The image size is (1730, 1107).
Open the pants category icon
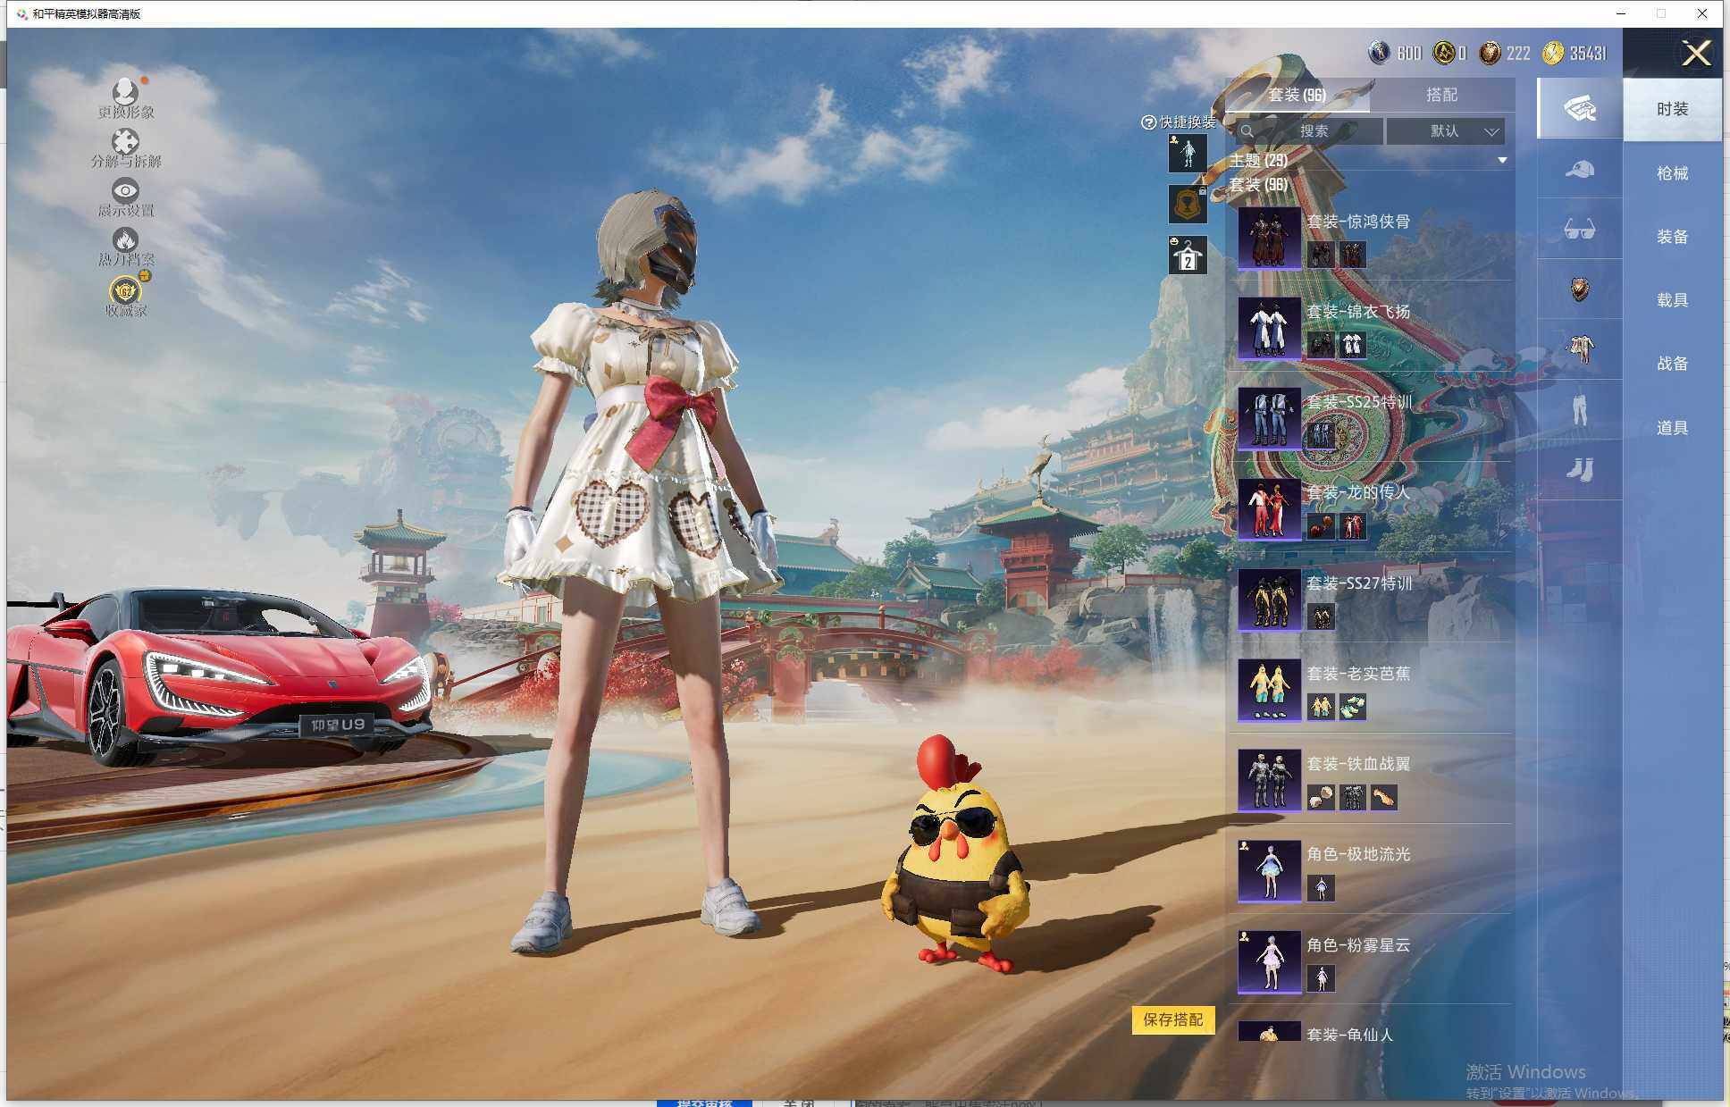(1579, 409)
